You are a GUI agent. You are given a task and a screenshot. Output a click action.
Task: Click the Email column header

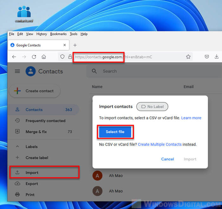[189, 87]
